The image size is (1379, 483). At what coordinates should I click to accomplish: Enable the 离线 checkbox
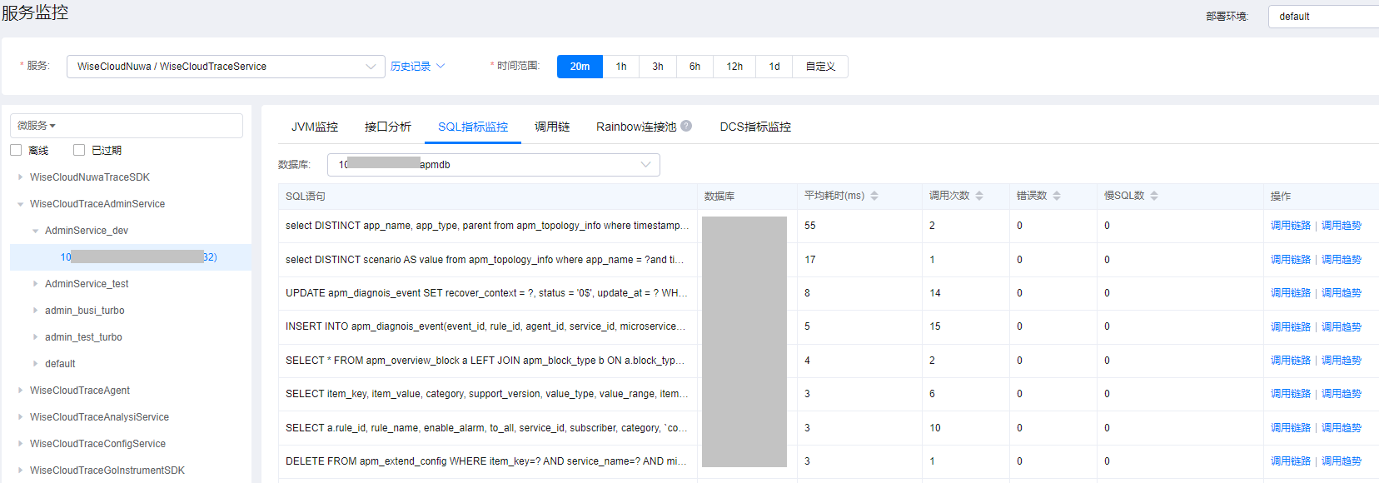click(16, 150)
